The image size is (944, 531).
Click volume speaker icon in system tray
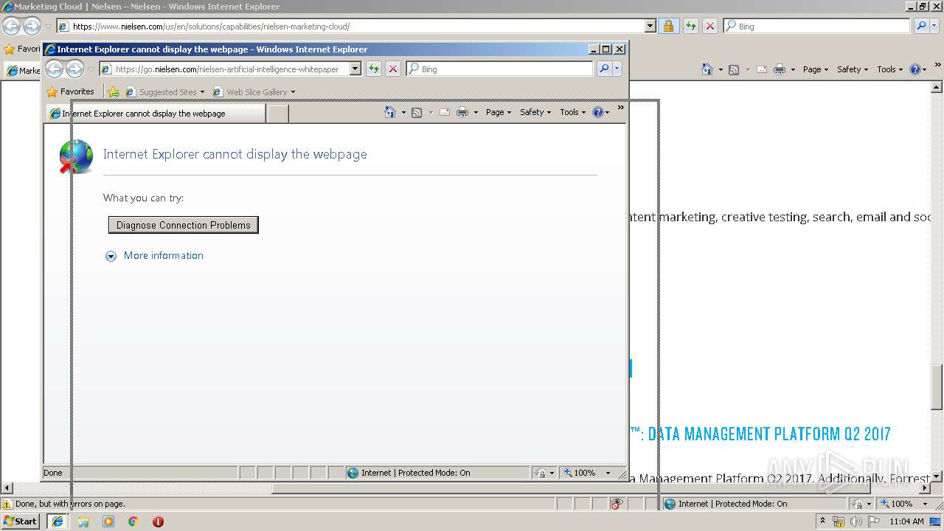pyautogui.click(x=856, y=521)
